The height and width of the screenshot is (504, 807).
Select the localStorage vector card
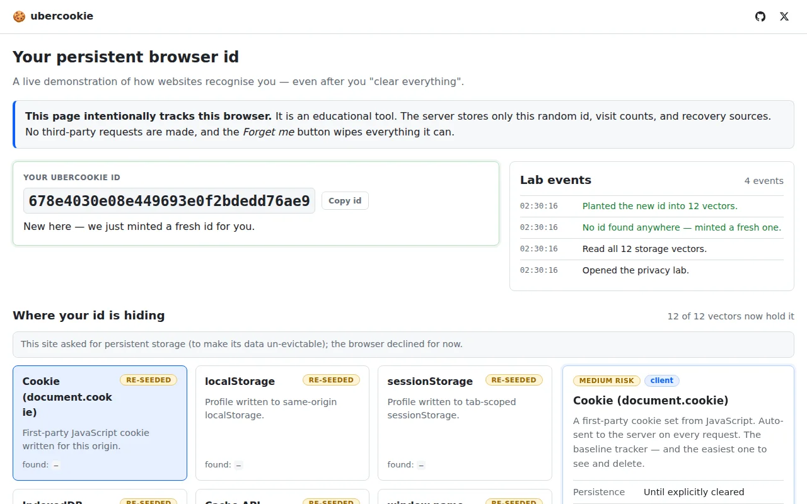tap(282, 423)
